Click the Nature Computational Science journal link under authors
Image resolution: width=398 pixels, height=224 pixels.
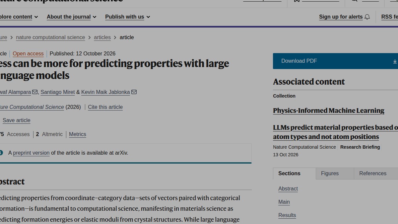[x=32, y=107]
